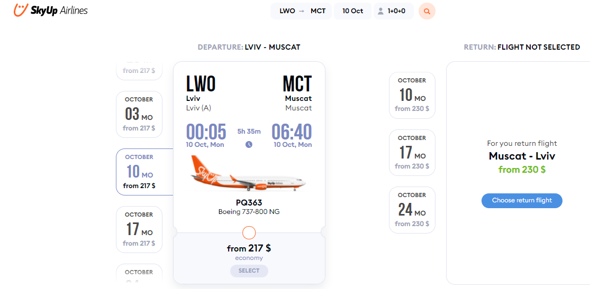Viewport: 590px width, 289px height.
Task: Choose return date October 17
Action: point(412,153)
